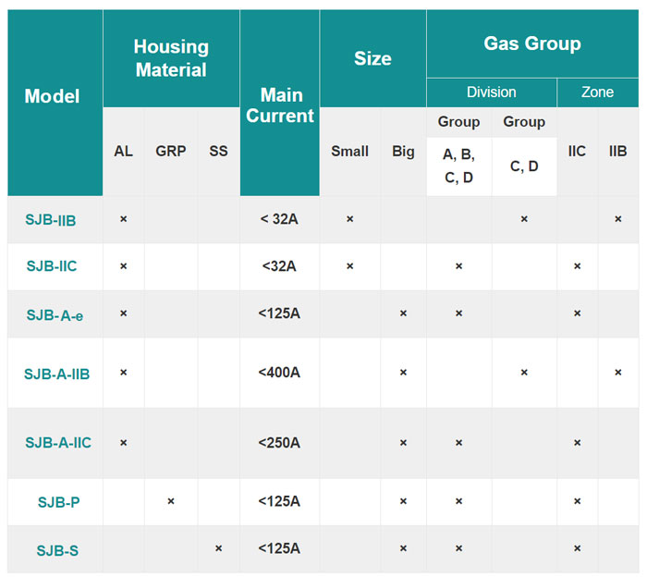Select the SJB-A-IIB model link
The height and width of the screenshot is (577, 647).
coord(56,373)
